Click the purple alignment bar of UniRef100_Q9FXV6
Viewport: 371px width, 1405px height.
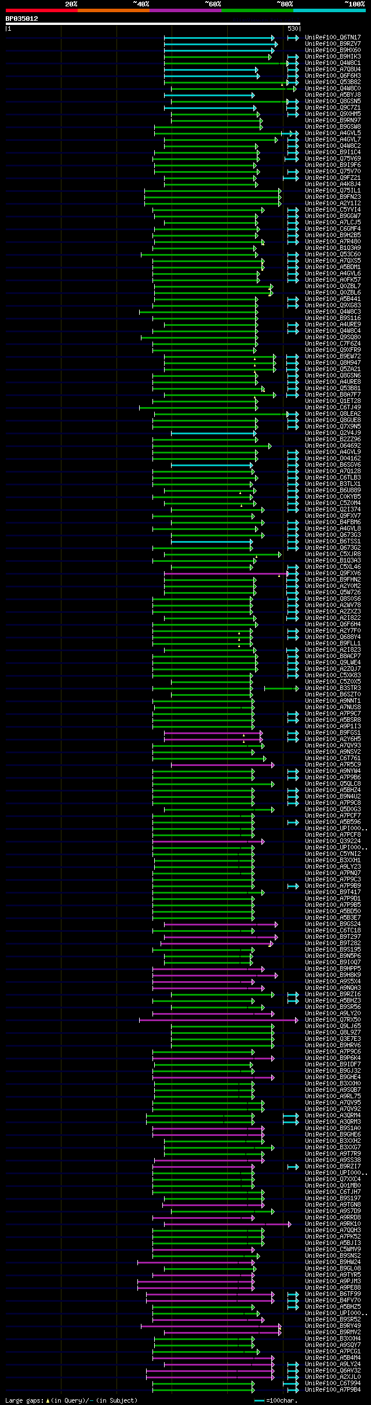pyautogui.click(x=225, y=573)
